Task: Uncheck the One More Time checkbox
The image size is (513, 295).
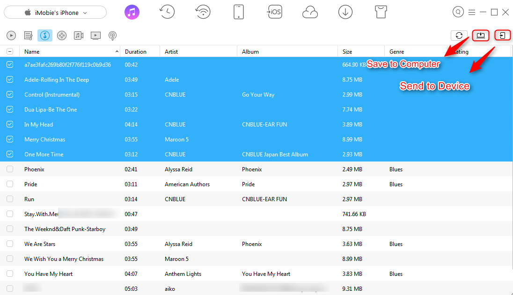Action: [x=10, y=155]
